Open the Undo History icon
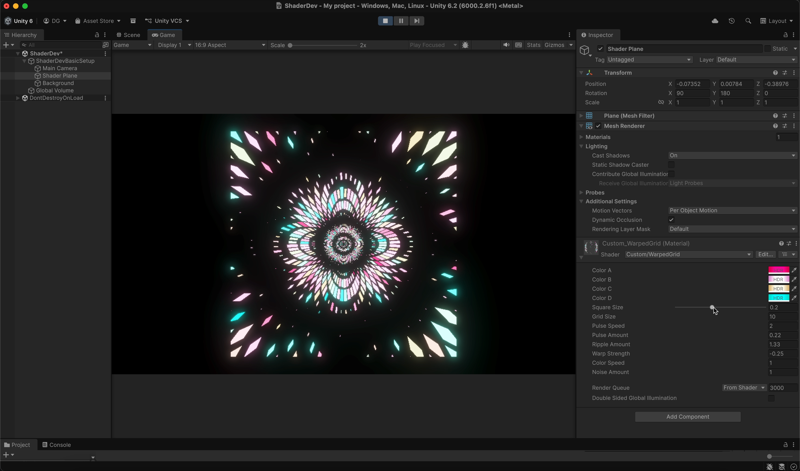The width and height of the screenshot is (800, 471). 732,21
